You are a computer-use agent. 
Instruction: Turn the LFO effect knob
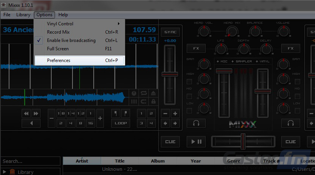(x=221, y=49)
